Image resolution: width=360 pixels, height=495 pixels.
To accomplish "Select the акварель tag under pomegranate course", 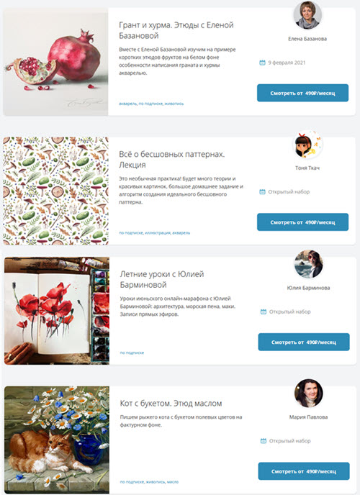I will (128, 104).
